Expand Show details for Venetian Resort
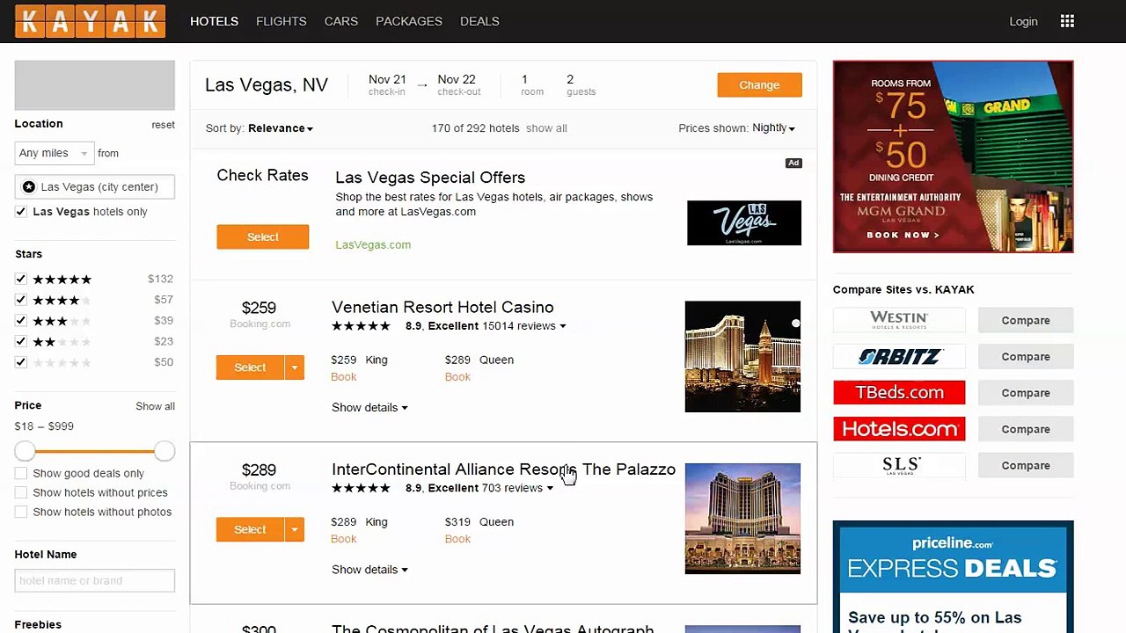This screenshot has height=633, width=1126. point(369,407)
